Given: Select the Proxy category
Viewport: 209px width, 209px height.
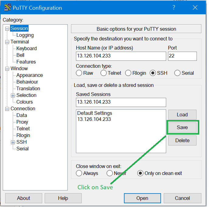Looking at the screenshot, I should click(22, 122).
